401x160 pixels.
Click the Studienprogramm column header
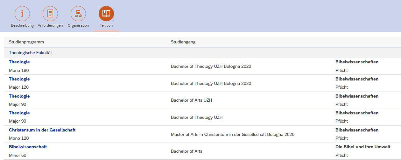click(26, 42)
